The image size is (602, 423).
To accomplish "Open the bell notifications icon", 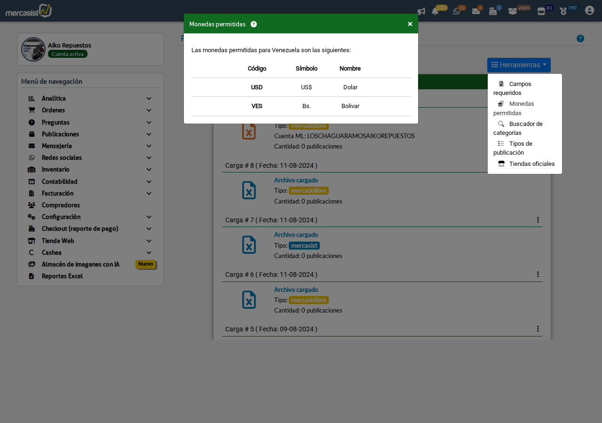I will pyautogui.click(x=435, y=11).
